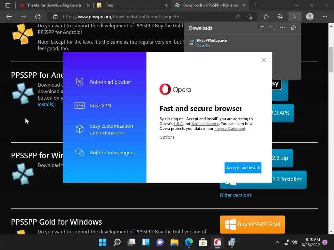The width and height of the screenshot is (334, 250).
Task: Open more options in the Downloads panel
Action: 282,28
